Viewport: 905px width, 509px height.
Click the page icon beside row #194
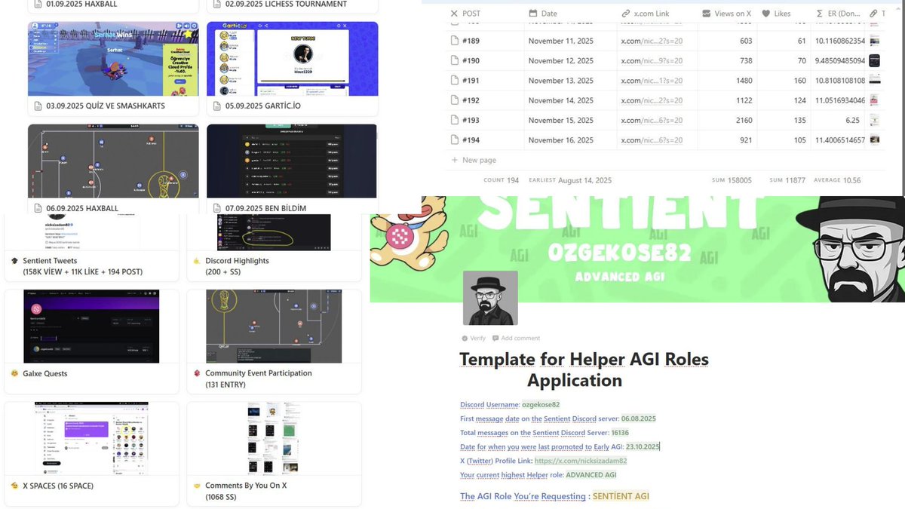(x=452, y=140)
